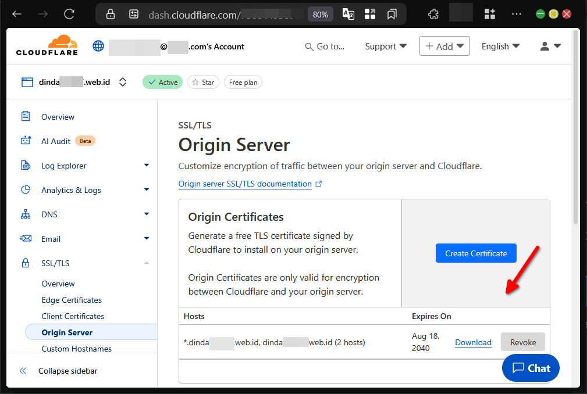Viewport: 587px width, 394px height.
Task: Click the globe account icon
Action: 98,46
